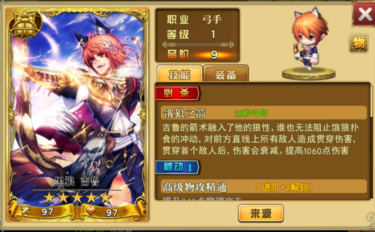Image resolution: width=375 pixels, height=232 pixels.
Task: Click the five gold stars rating
Action: pos(78,198)
